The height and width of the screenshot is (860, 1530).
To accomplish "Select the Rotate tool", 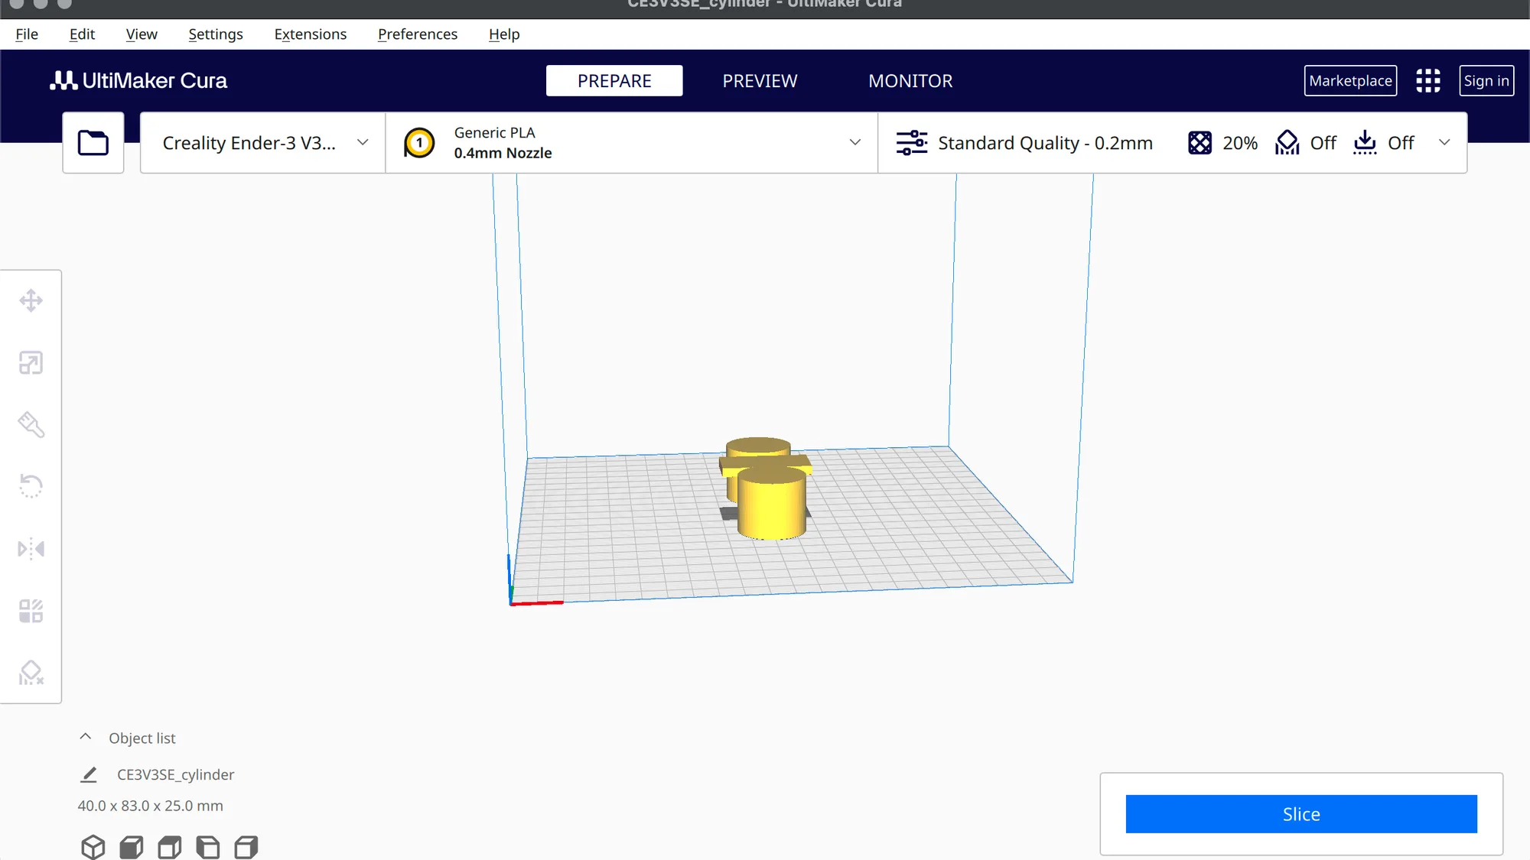I will point(31,486).
